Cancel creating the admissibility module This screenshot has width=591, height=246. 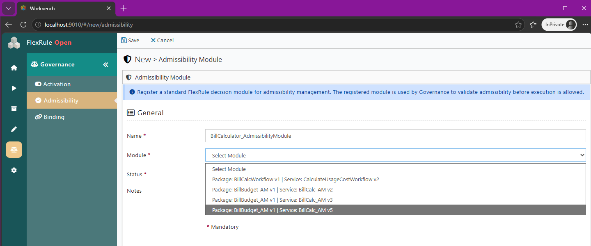pos(162,40)
